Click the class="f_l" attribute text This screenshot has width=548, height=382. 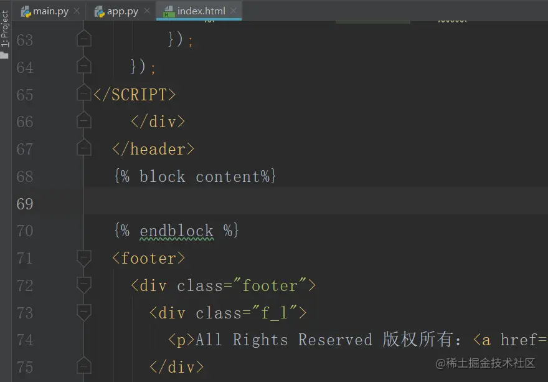[247, 313]
